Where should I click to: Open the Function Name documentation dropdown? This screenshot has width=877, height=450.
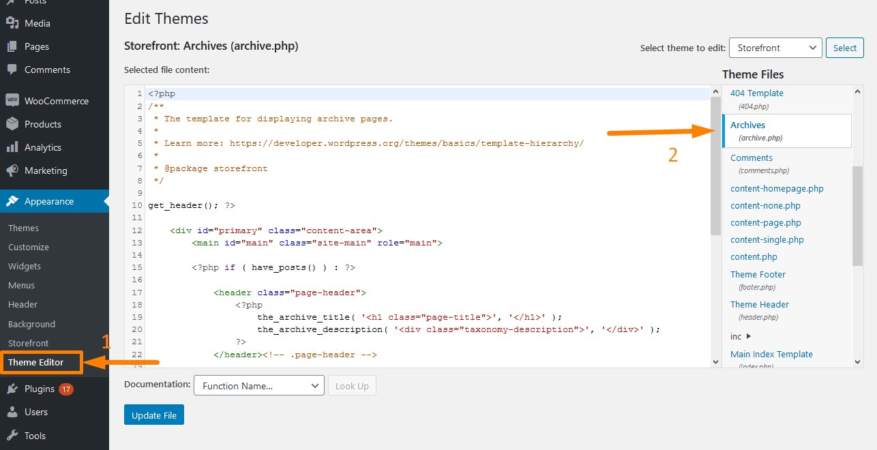click(259, 386)
